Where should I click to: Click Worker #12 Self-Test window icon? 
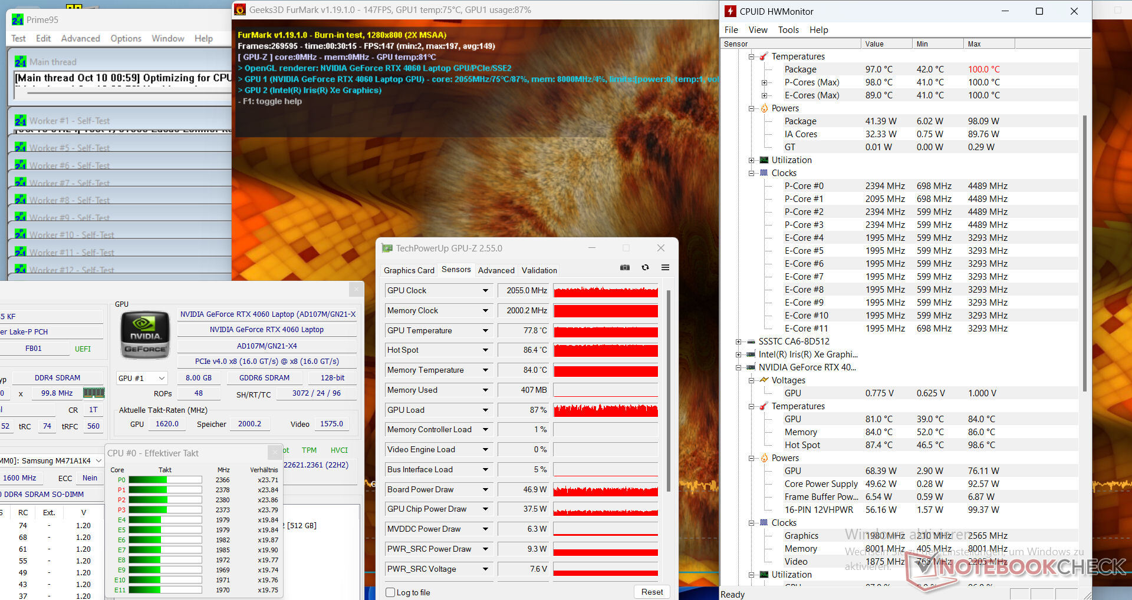(x=21, y=269)
